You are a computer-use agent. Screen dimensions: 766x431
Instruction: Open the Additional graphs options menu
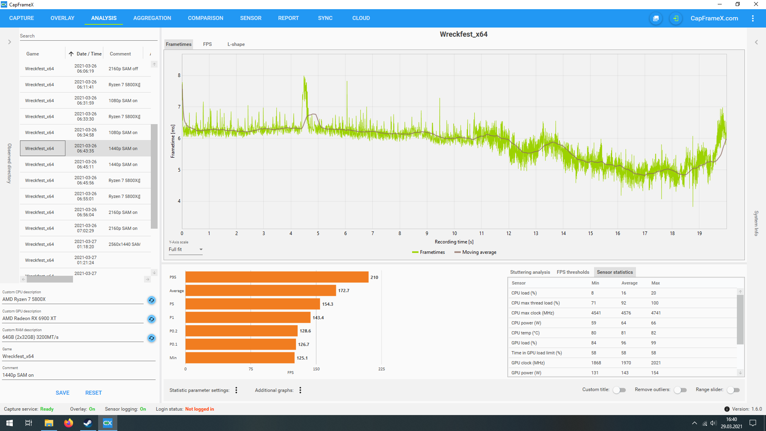(x=300, y=390)
